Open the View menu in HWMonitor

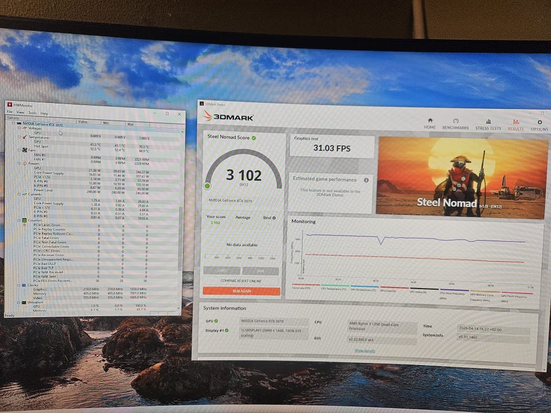21,112
